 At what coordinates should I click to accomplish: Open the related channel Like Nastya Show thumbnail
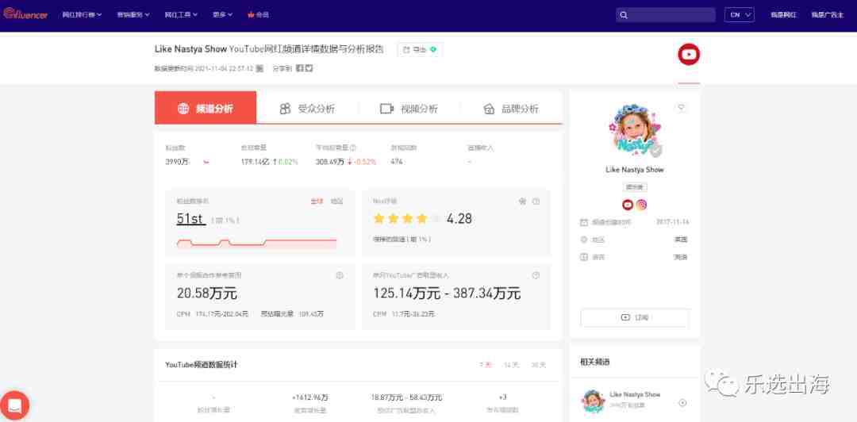tap(593, 401)
